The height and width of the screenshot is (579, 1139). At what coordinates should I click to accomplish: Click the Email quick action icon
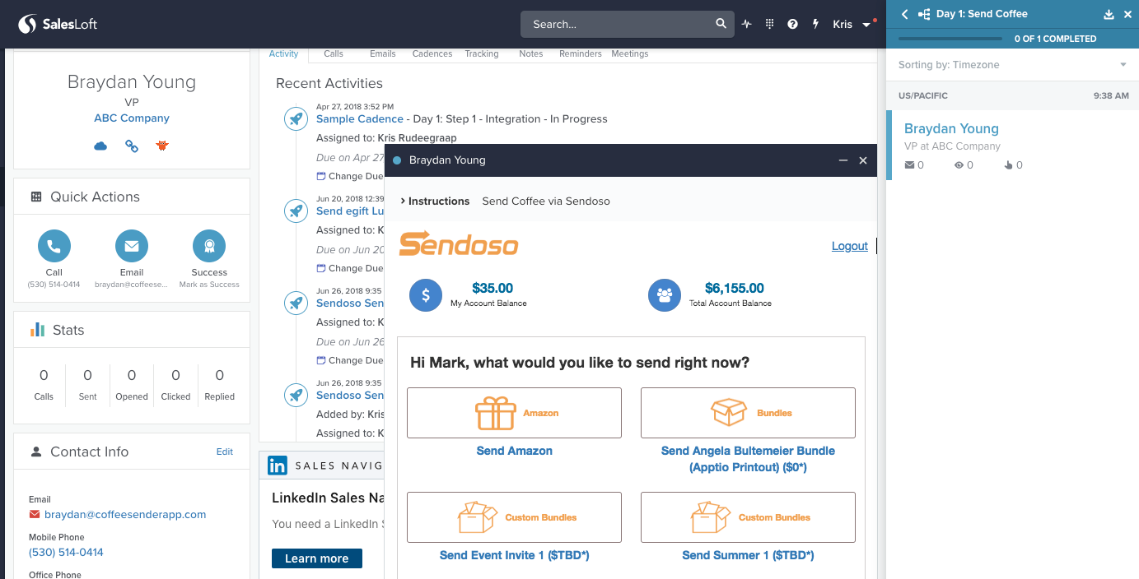click(132, 246)
